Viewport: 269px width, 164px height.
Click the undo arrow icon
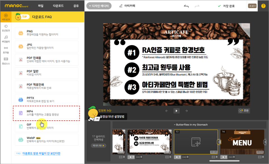point(186,6)
